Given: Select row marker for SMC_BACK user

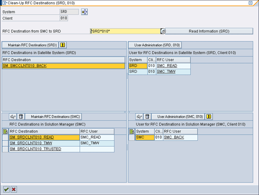Looking at the screenshot, I should (x=132, y=138).
